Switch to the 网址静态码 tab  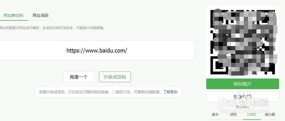point(13,15)
